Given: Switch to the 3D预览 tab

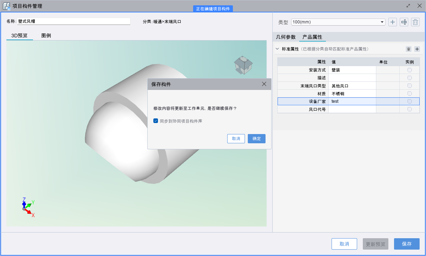Looking at the screenshot, I should [20, 36].
